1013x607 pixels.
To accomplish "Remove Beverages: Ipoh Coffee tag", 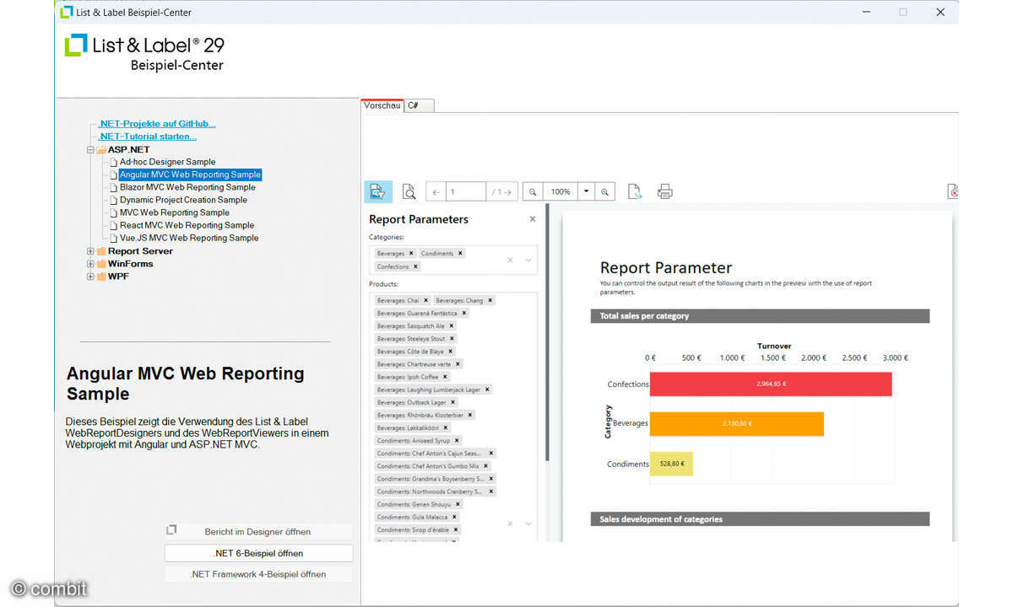I will coord(445,377).
